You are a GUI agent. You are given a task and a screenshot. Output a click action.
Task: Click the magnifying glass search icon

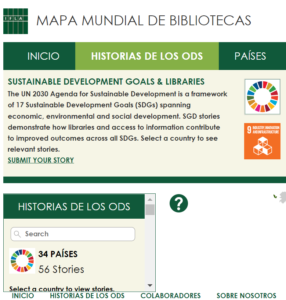point(17,234)
